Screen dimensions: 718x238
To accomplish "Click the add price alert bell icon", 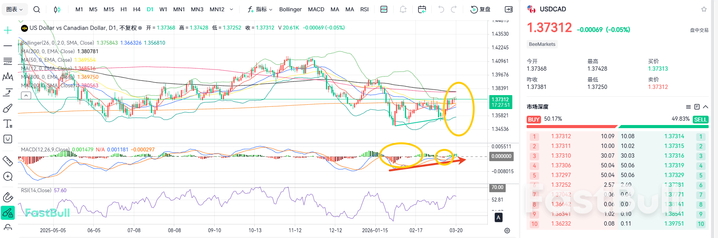I will click(403, 9).
